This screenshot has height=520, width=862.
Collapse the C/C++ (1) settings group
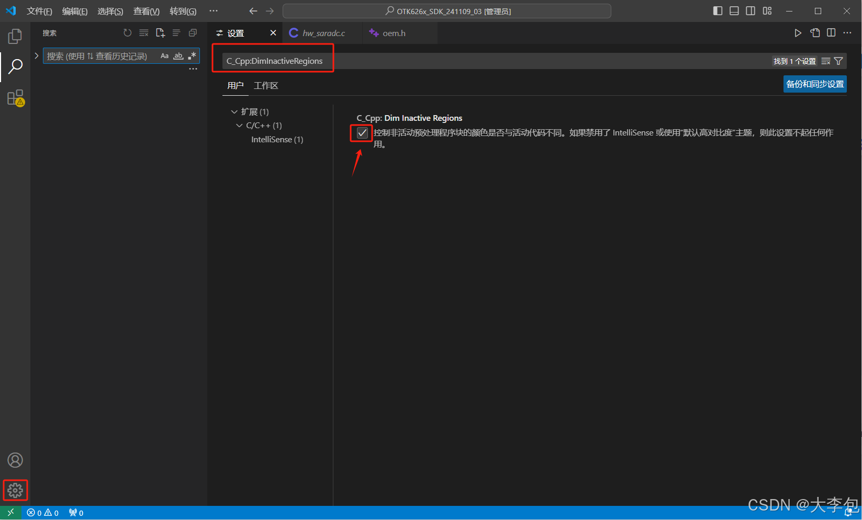(x=239, y=125)
